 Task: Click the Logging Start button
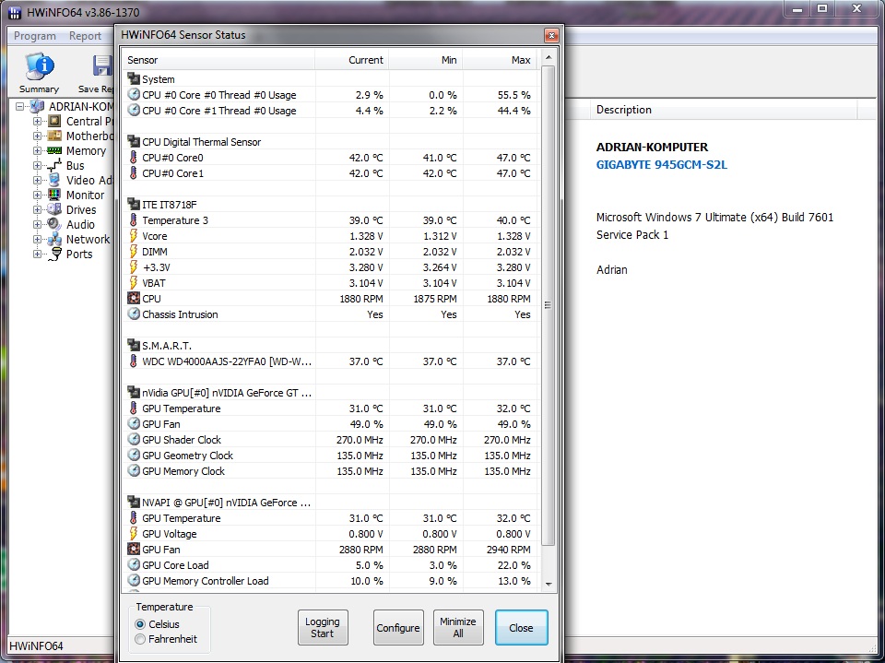323,627
